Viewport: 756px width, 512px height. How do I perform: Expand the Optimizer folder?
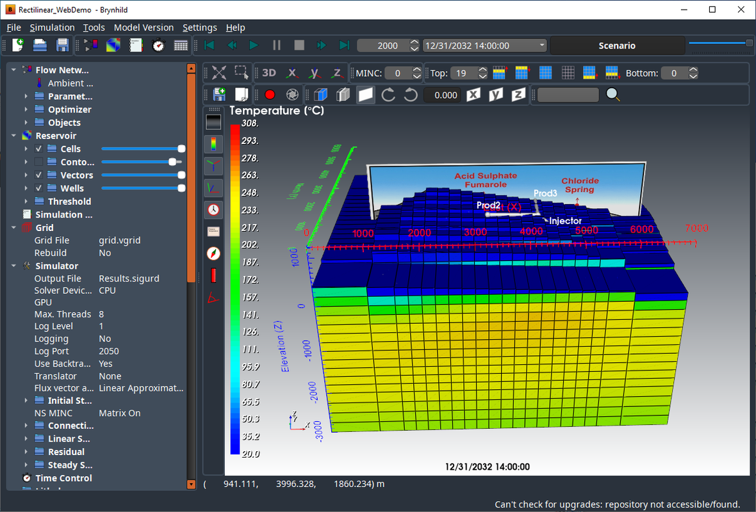26,109
